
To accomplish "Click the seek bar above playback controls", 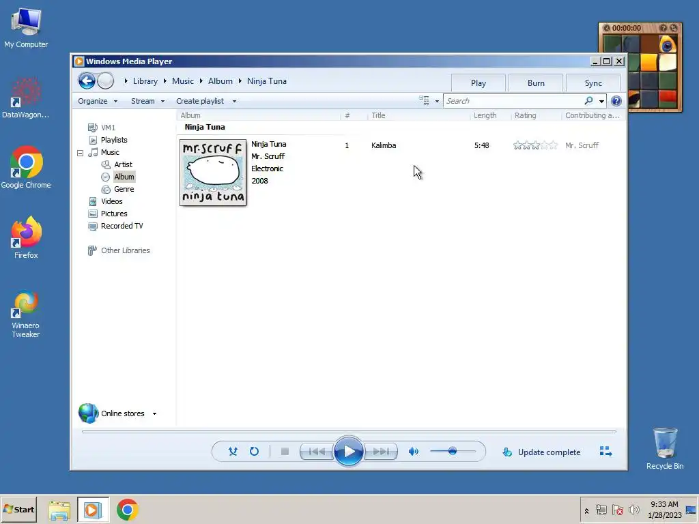I will 349,432.
